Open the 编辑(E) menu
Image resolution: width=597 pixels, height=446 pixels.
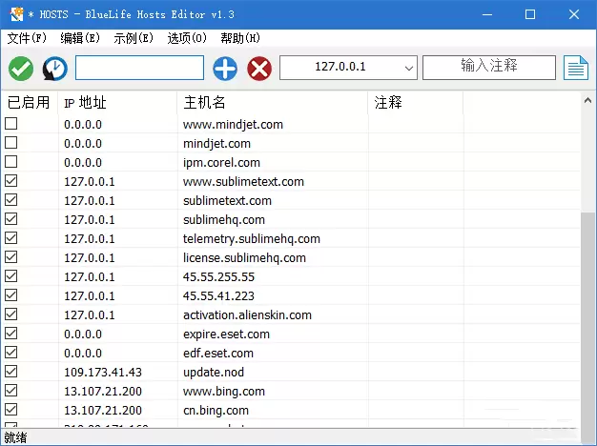coord(80,38)
